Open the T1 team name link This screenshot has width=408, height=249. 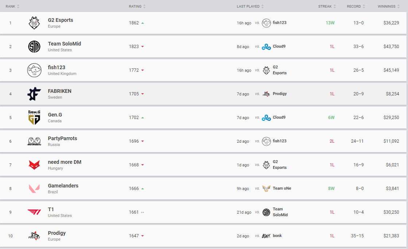pyautogui.click(x=51, y=209)
